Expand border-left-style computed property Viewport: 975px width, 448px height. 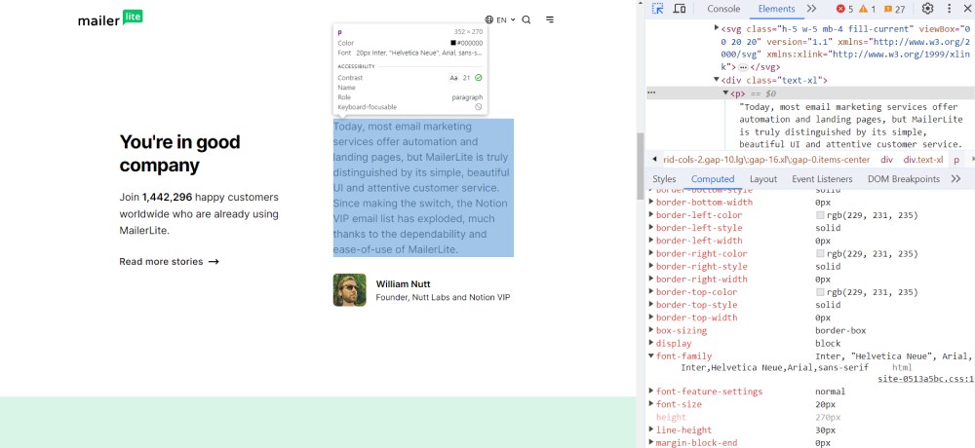click(x=651, y=228)
